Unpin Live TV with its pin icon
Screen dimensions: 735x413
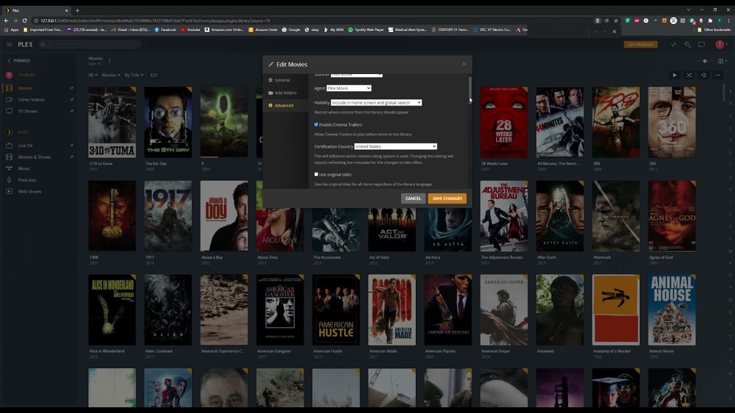(x=72, y=146)
